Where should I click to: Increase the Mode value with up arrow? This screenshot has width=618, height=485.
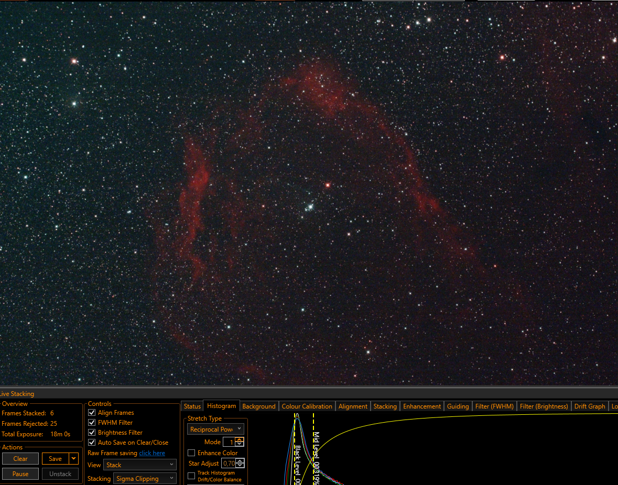tap(239, 439)
